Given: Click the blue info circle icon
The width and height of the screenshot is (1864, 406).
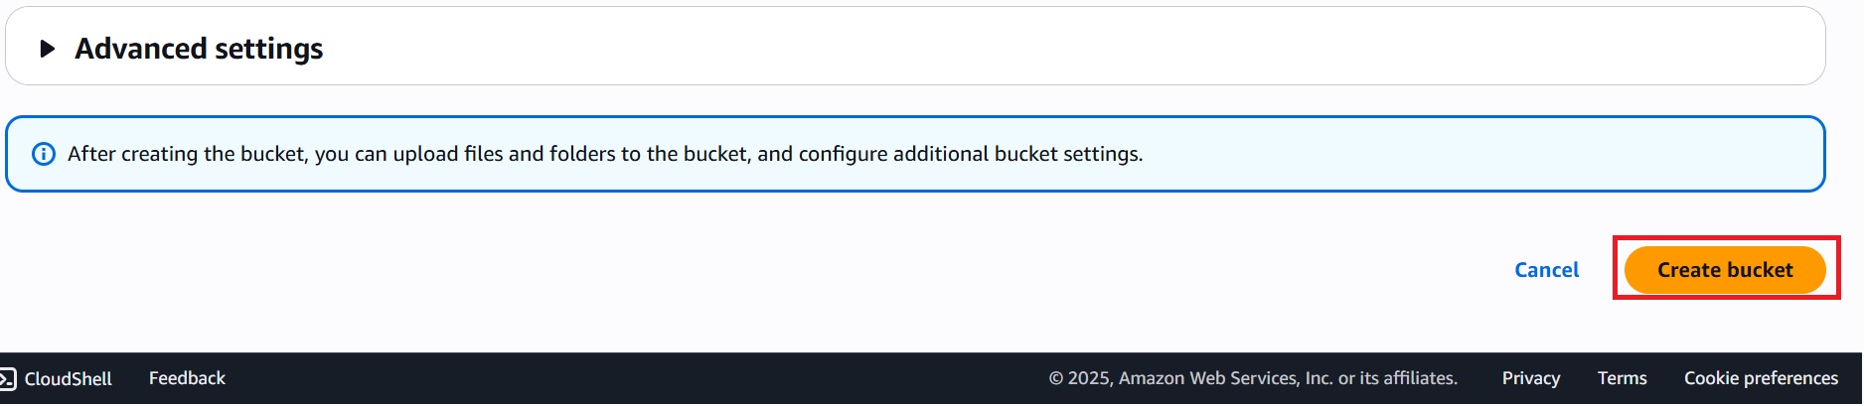Looking at the screenshot, I should pos(44,154).
